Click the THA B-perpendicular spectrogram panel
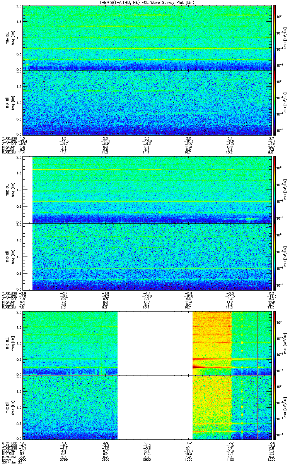 [x=147, y=38]
